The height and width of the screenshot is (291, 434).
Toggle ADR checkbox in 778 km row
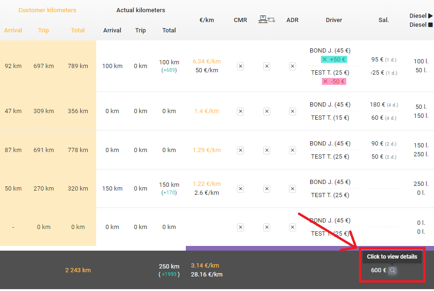292,150
